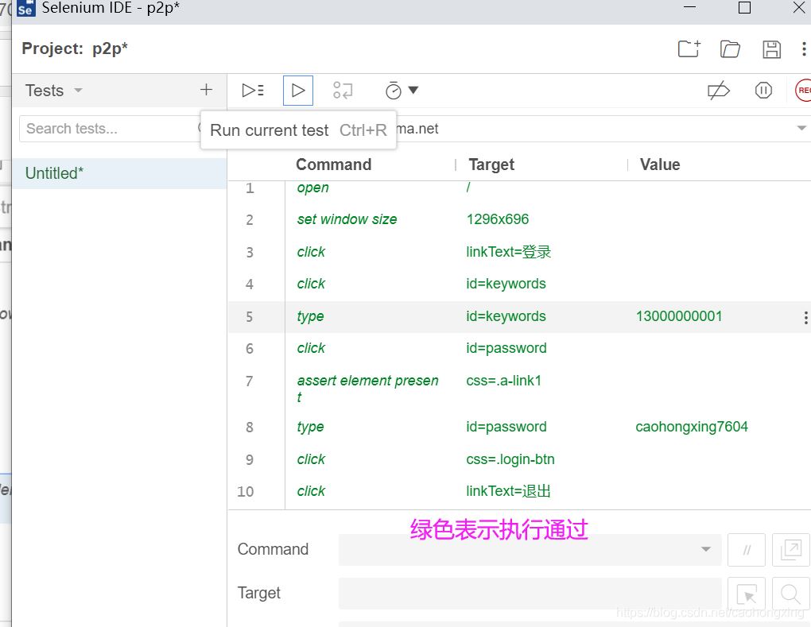Toggle disable breakpoints icon
Image resolution: width=811 pixels, height=627 pixels.
[x=719, y=91]
